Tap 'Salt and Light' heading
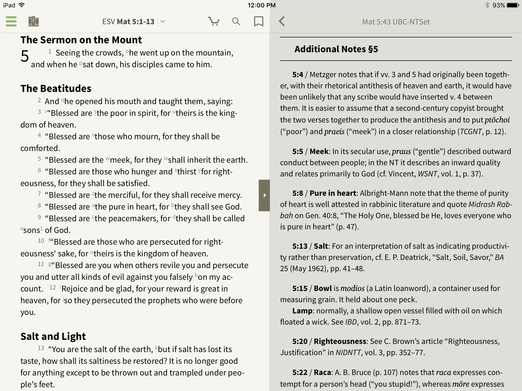The image size is (522, 391). pyautogui.click(x=53, y=337)
